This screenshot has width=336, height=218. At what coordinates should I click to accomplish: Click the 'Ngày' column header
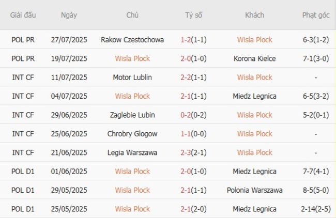(x=69, y=15)
